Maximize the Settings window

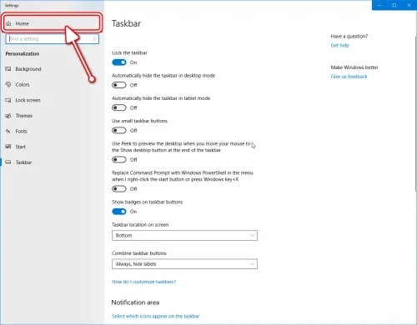[x=394, y=5]
